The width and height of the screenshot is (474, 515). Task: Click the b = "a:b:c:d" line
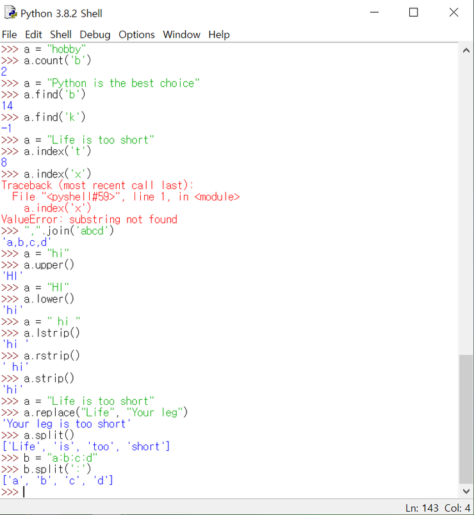[49, 458]
